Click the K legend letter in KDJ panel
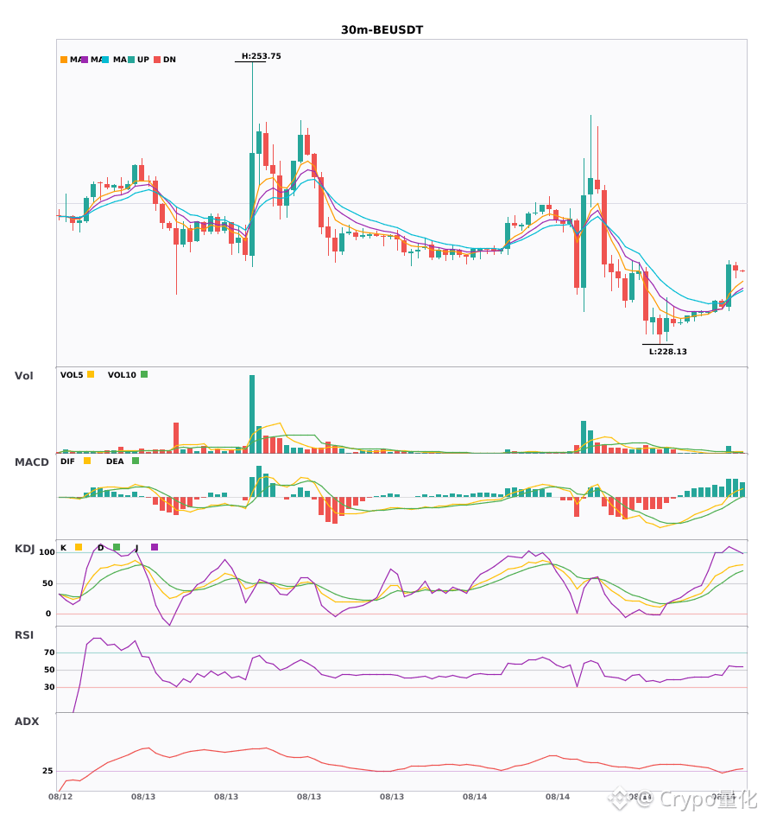The height and width of the screenshot is (821, 764). point(63,548)
